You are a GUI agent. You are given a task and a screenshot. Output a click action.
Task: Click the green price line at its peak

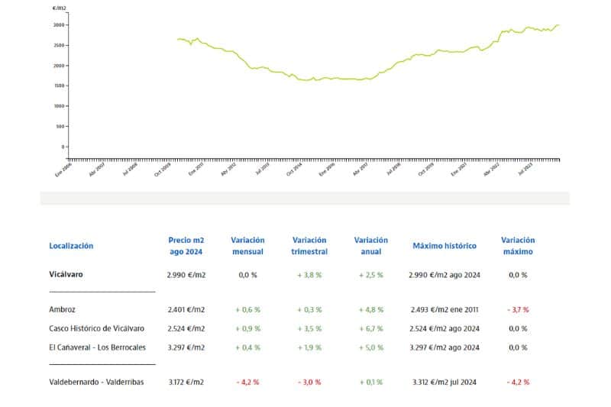[x=558, y=25]
